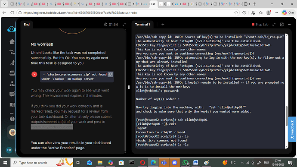Click the Windows taskbar search box

pyautogui.click(x=42, y=163)
